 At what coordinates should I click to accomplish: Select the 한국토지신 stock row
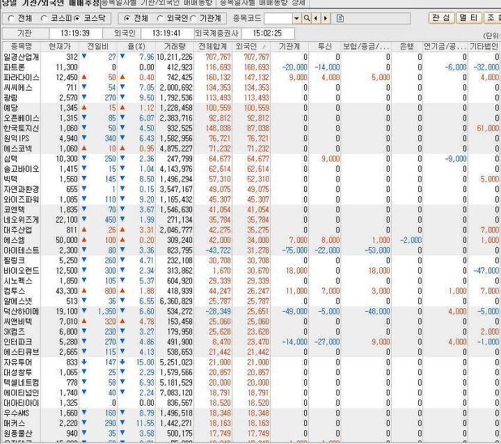[250, 128]
